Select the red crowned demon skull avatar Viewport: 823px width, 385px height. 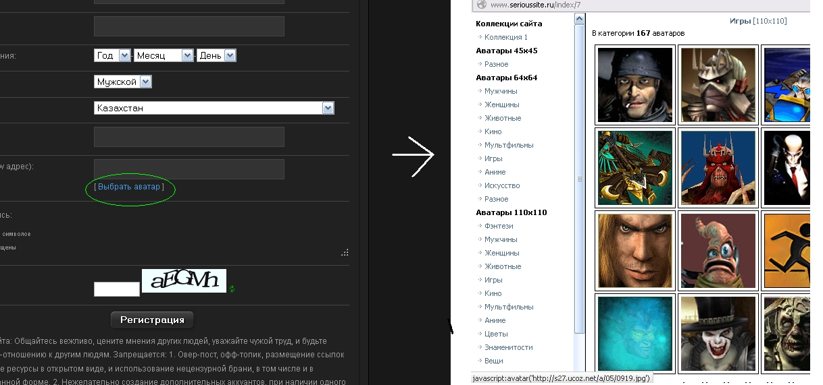(x=718, y=167)
